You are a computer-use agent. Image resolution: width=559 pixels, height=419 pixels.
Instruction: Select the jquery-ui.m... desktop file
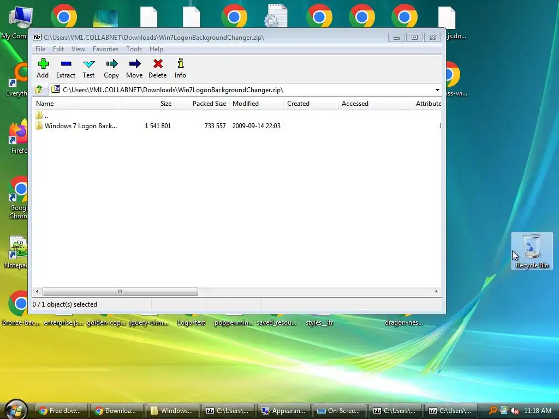coord(148,322)
